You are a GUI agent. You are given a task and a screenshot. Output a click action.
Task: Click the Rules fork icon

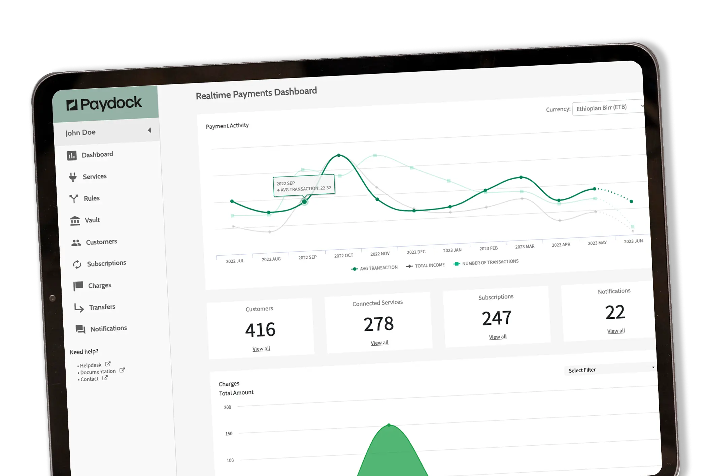point(74,199)
